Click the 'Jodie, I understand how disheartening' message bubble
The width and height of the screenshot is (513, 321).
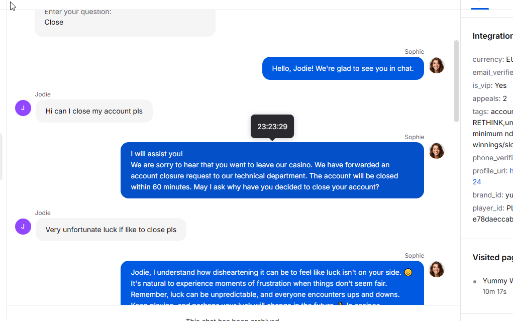(x=272, y=283)
